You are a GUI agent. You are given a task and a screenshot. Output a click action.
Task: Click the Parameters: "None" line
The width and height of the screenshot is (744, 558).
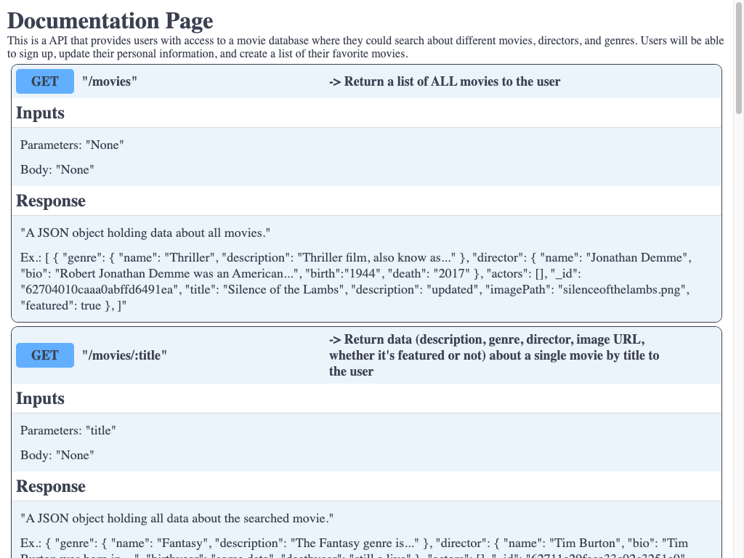72,145
